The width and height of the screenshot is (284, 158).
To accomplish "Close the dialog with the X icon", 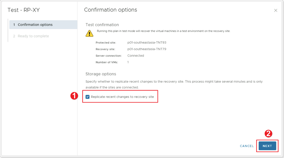I will coord(276,10).
